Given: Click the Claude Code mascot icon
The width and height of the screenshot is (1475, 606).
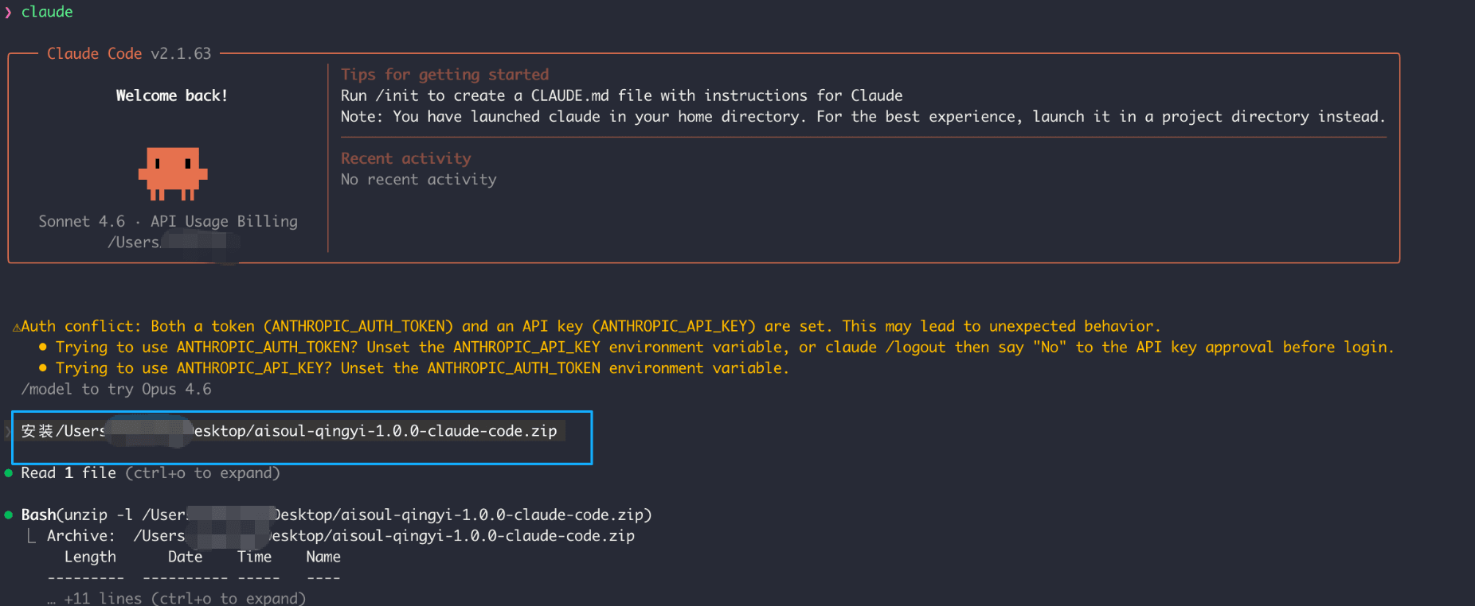Looking at the screenshot, I should tap(173, 173).
